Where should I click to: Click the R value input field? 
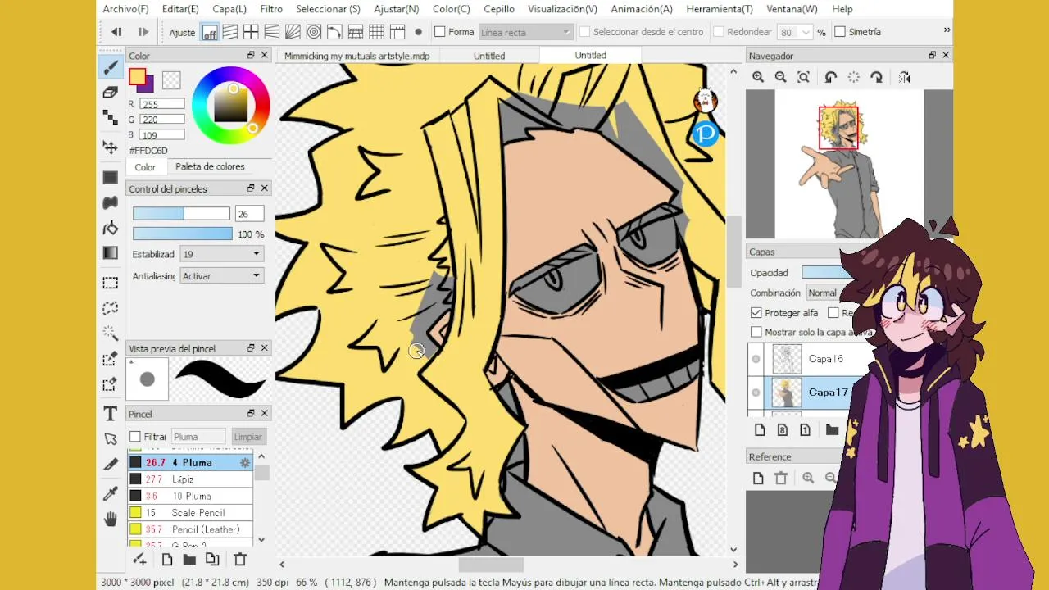[162, 104]
